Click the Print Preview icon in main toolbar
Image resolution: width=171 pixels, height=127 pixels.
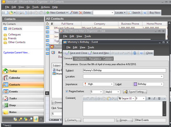[25, 13]
